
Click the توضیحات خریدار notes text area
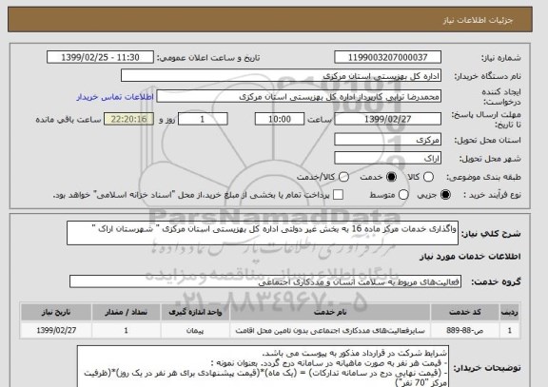tap(263, 366)
